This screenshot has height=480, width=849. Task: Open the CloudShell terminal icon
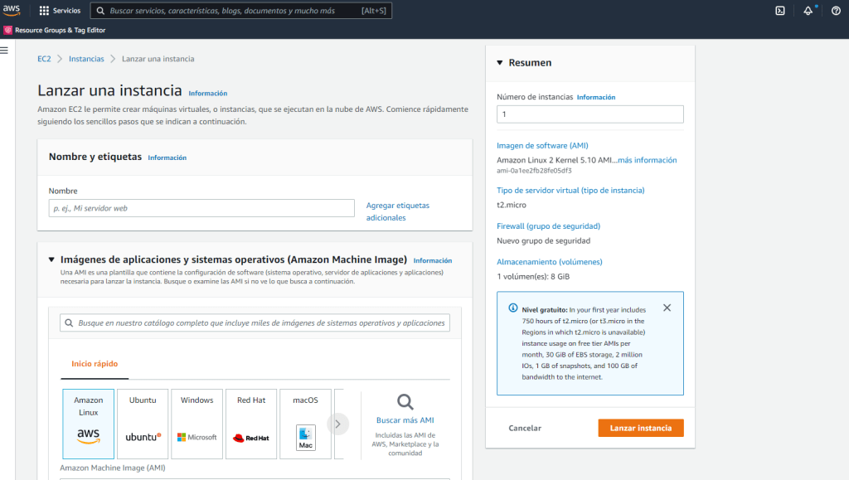779,10
